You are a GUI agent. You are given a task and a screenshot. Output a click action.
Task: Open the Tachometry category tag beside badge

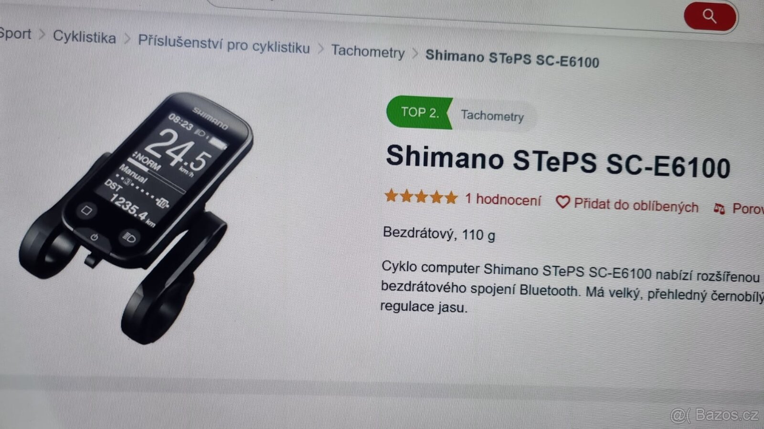492,116
